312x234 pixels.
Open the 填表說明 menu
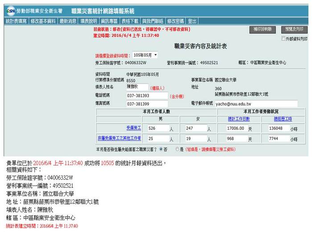(x=89, y=21)
